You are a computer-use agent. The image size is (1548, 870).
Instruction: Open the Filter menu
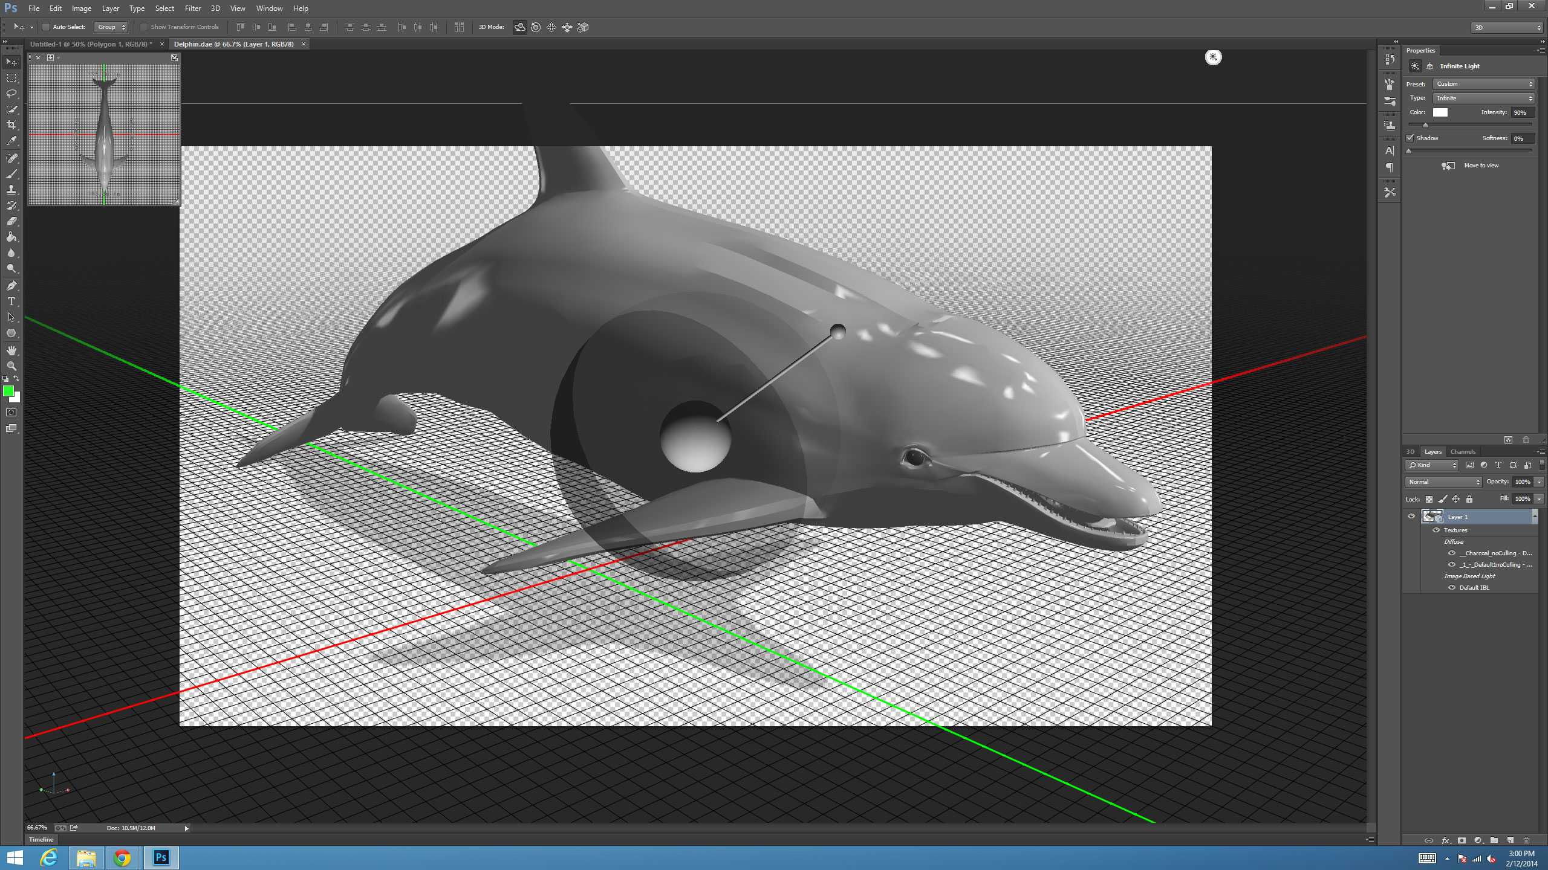191,7
